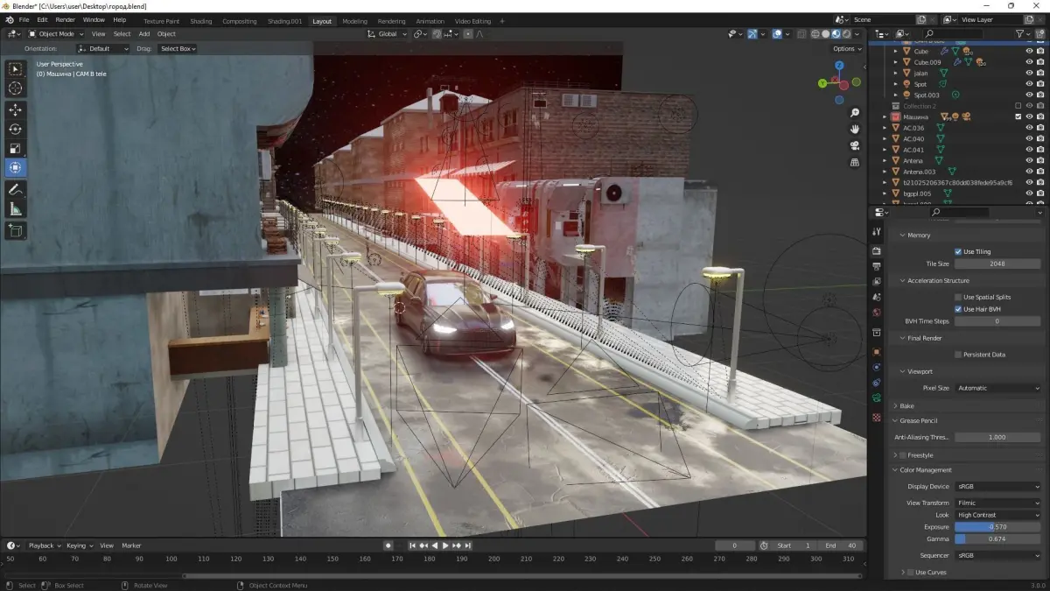Open the Render properties tab icon
This screenshot has height=591, width=1050.
(877, 250)
